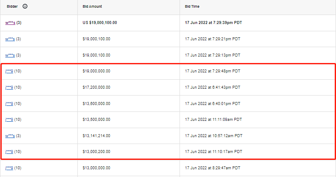
Task: Click the Bidder column header
Action: (12, 7)
